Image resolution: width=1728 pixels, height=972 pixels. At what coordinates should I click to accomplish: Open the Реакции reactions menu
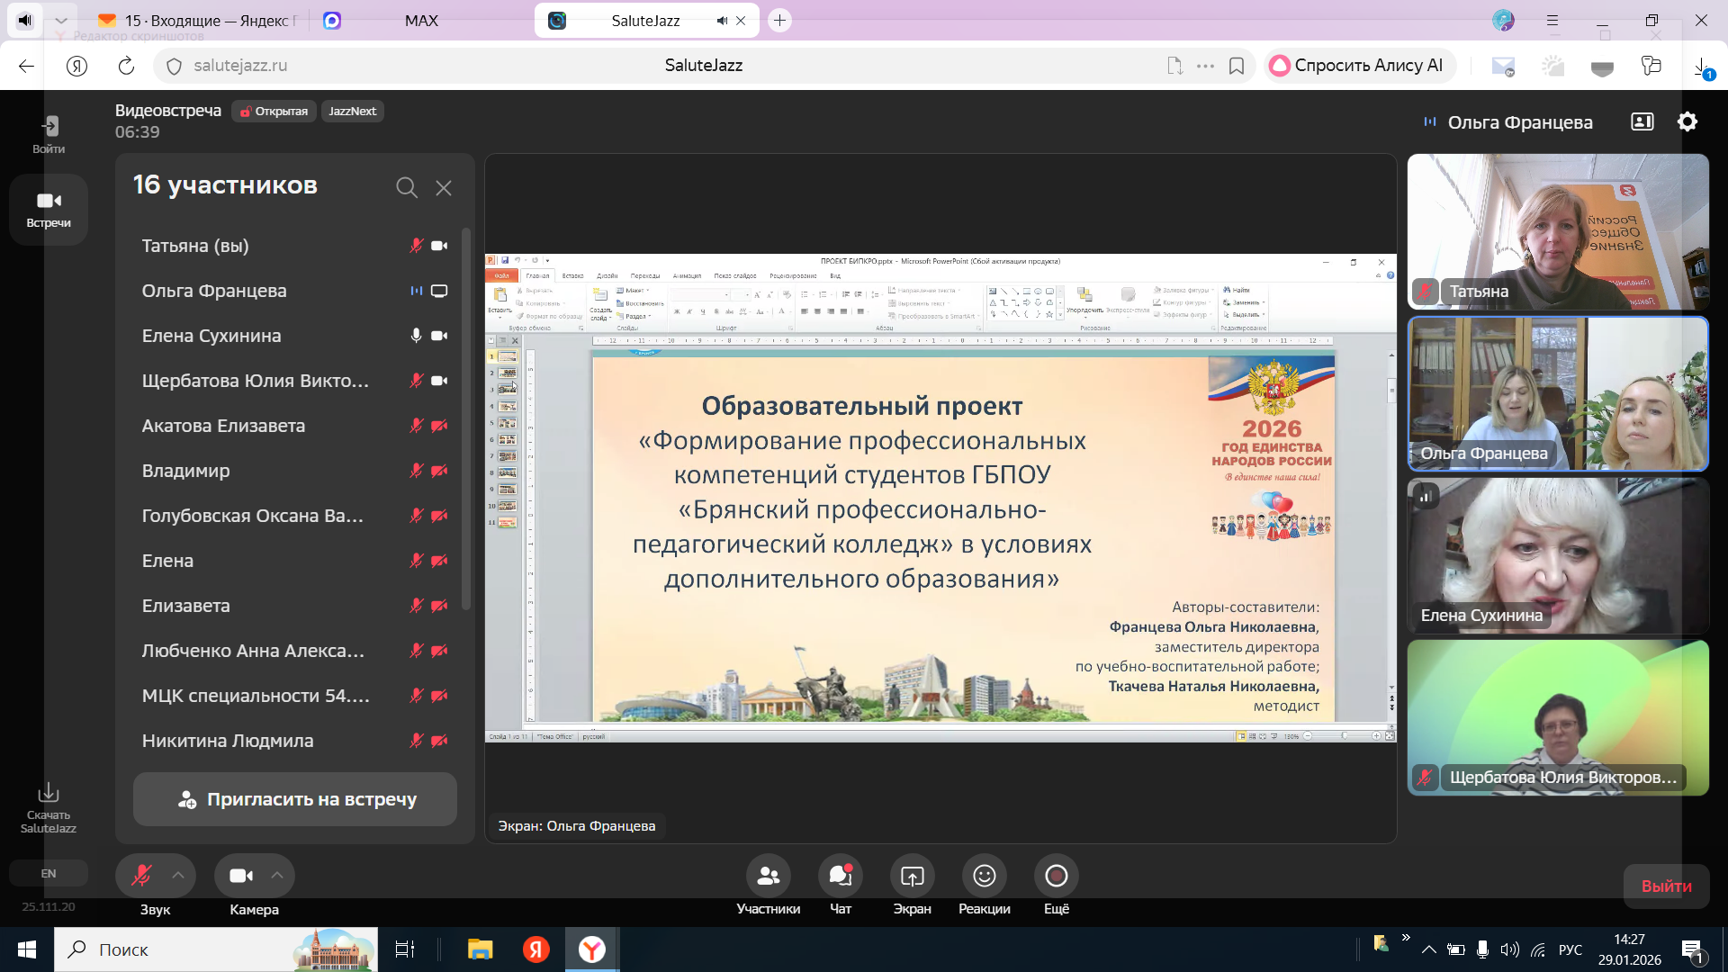[984, 876]
